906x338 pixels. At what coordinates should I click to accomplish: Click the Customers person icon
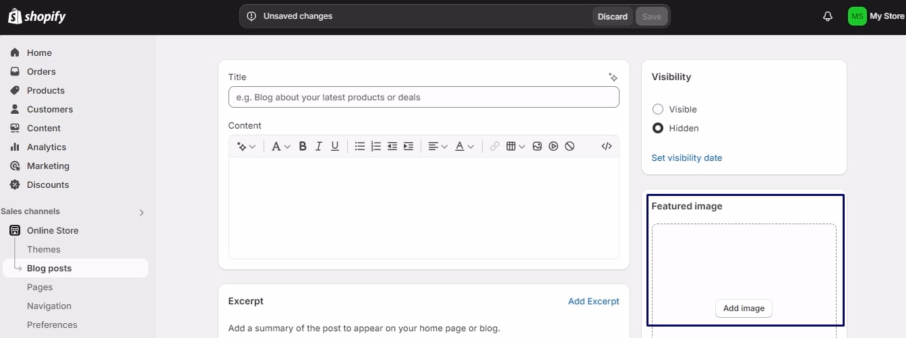click(15, 109)
